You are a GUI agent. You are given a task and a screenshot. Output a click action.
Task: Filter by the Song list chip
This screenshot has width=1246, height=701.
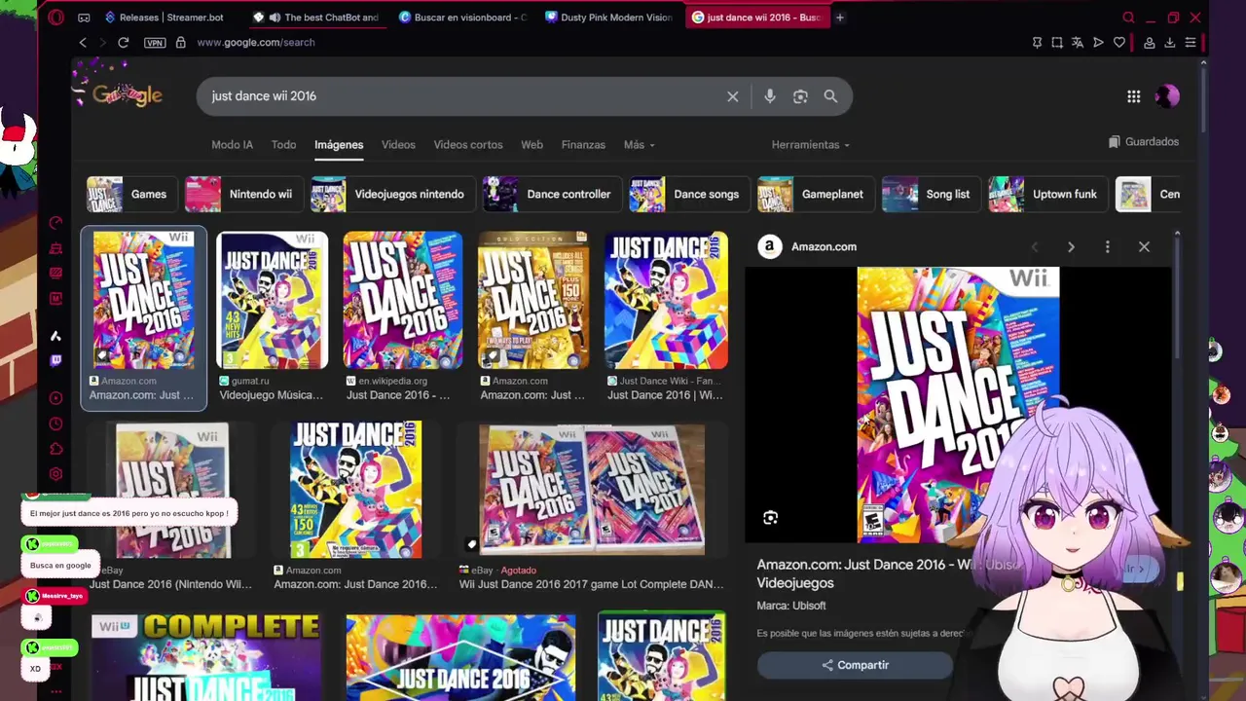click(x=930, y=194)
